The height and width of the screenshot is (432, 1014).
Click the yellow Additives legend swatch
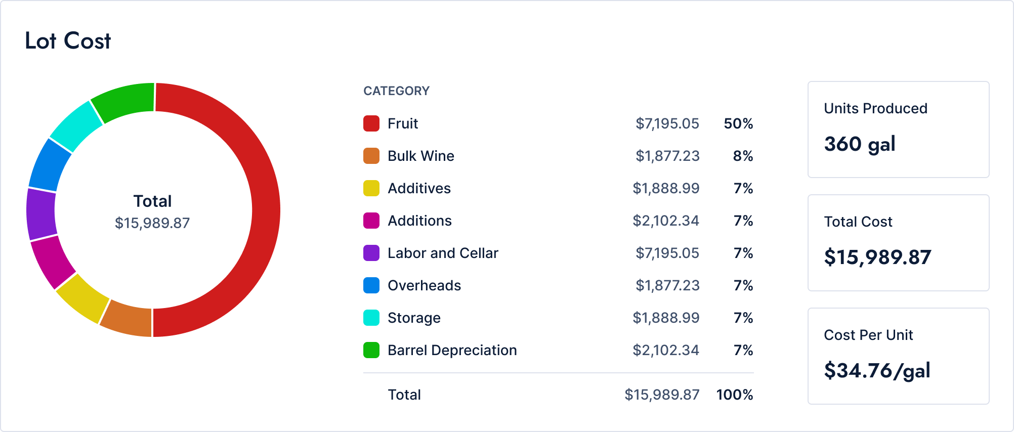[x=371, y=188]
